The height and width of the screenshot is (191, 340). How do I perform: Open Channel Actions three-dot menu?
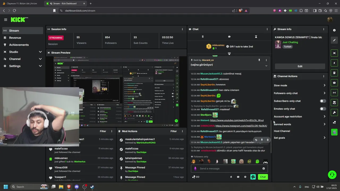[324, 76]
